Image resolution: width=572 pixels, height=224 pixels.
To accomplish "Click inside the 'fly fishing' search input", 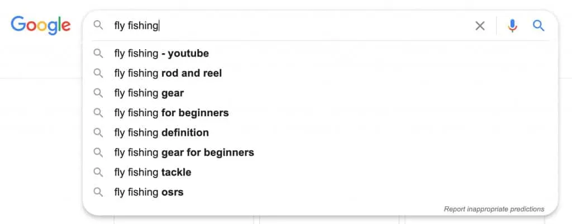I will [292, 26].
